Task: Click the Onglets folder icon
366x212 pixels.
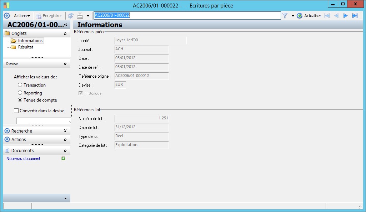Action: (x=7, y=33)
